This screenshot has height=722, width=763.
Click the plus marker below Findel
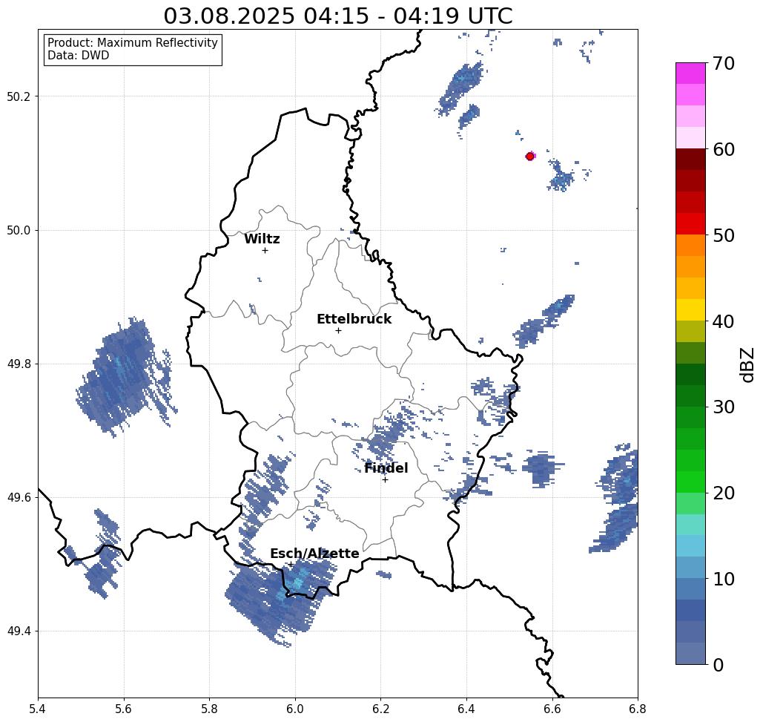(x=385, y=480)
